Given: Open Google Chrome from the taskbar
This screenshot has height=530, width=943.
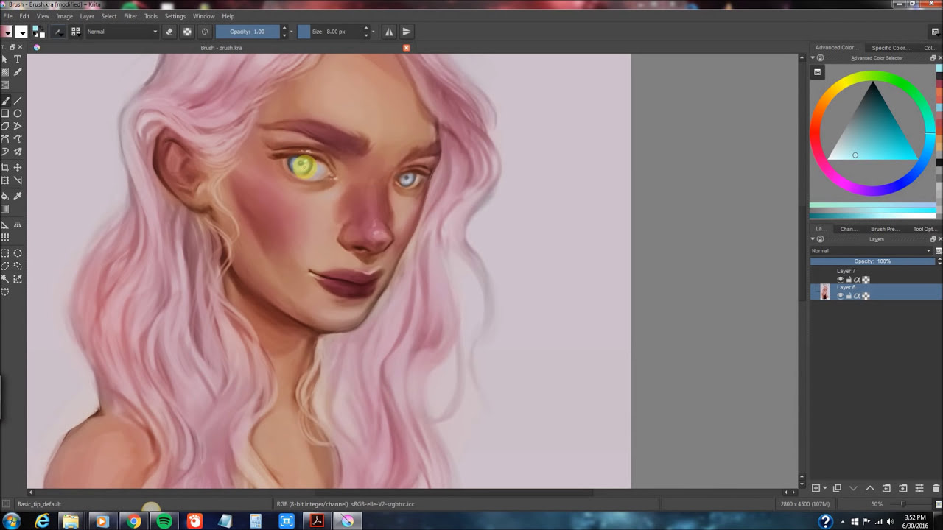Looking at the screenshot, I should point(133,521).
